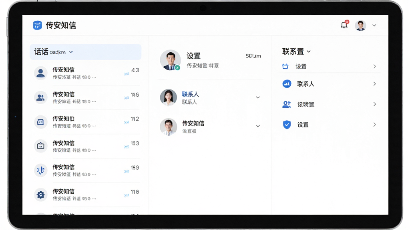Select the single person icon chat

[x=87, y=73]
